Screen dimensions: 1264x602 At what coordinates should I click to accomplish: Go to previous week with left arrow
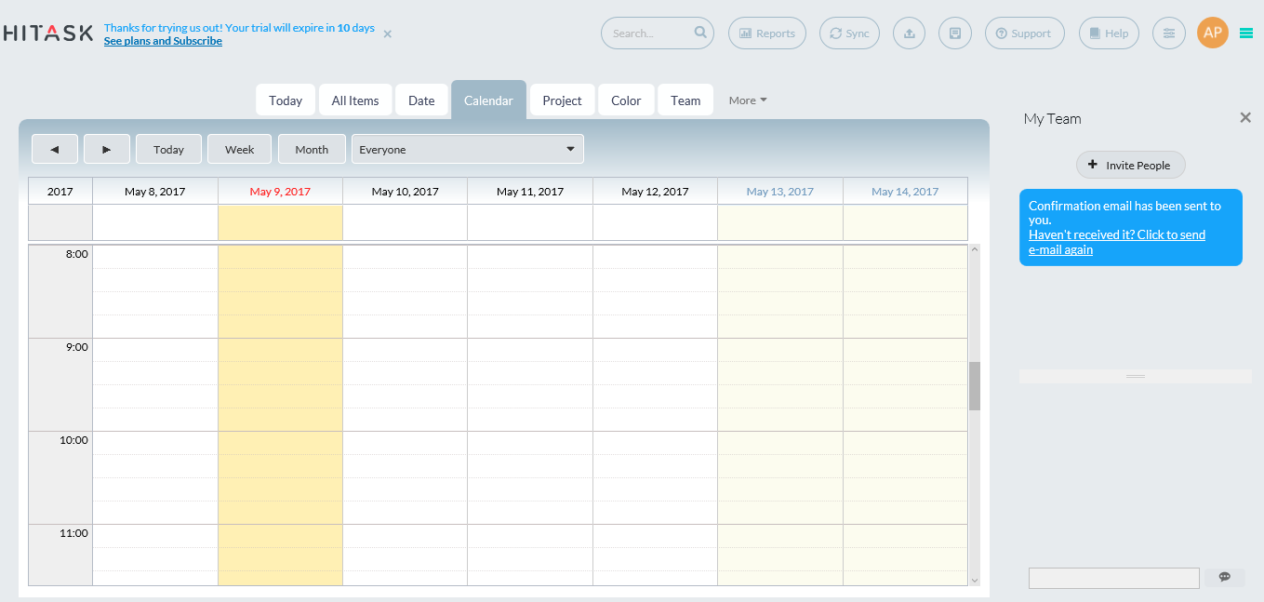point(55,149)
